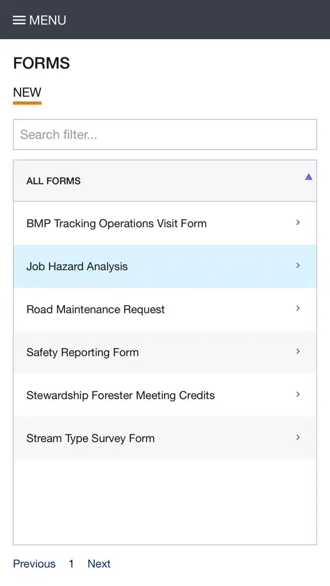Open the MENU label in header
The width and height of the screenshot is (330, 586).
(x=47, y=20)
